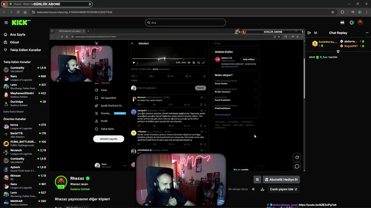Viewport: 371px width, 208px height.
Task: Play the video in the streamed X post
Action: tap(134, 62)
